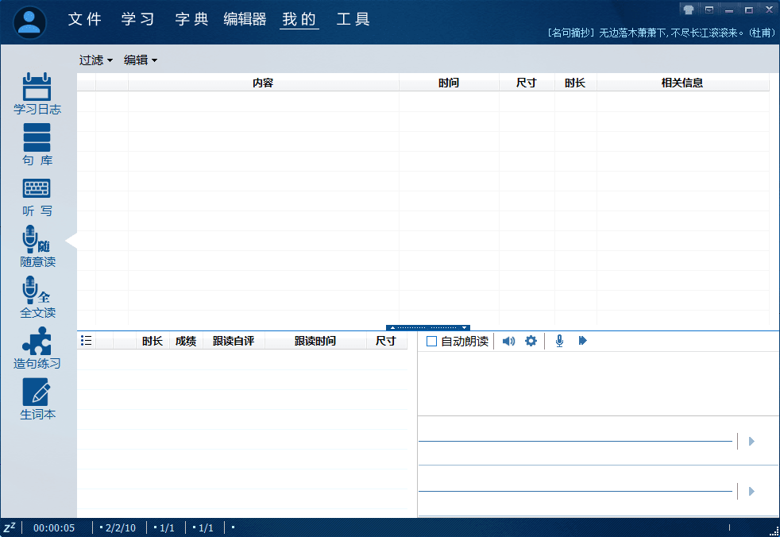Open the 工具 menu
780x537 pixels.
click(x=353, y=20)
